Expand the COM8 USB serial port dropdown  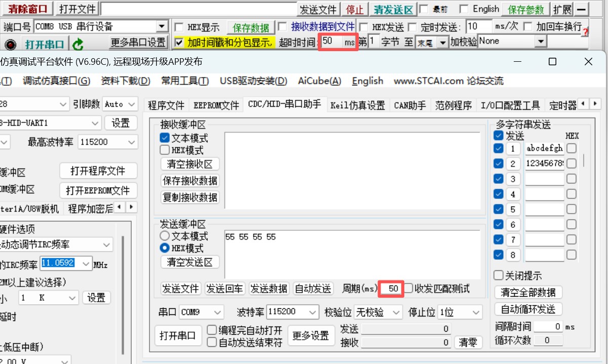[162, 27]
